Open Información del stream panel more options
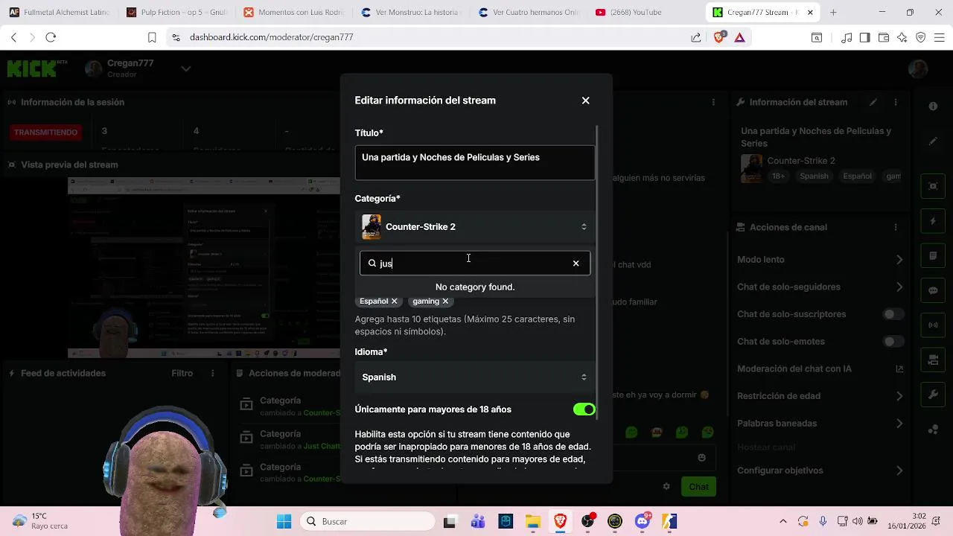 pos(896,102)
